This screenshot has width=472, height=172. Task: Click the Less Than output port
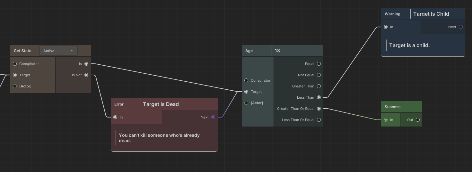click(x=319, y=97)
